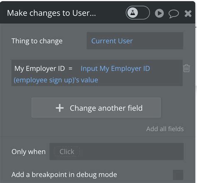Click the Add all fields link
This screenshot has height=183, width=197.
click(165, 129)
